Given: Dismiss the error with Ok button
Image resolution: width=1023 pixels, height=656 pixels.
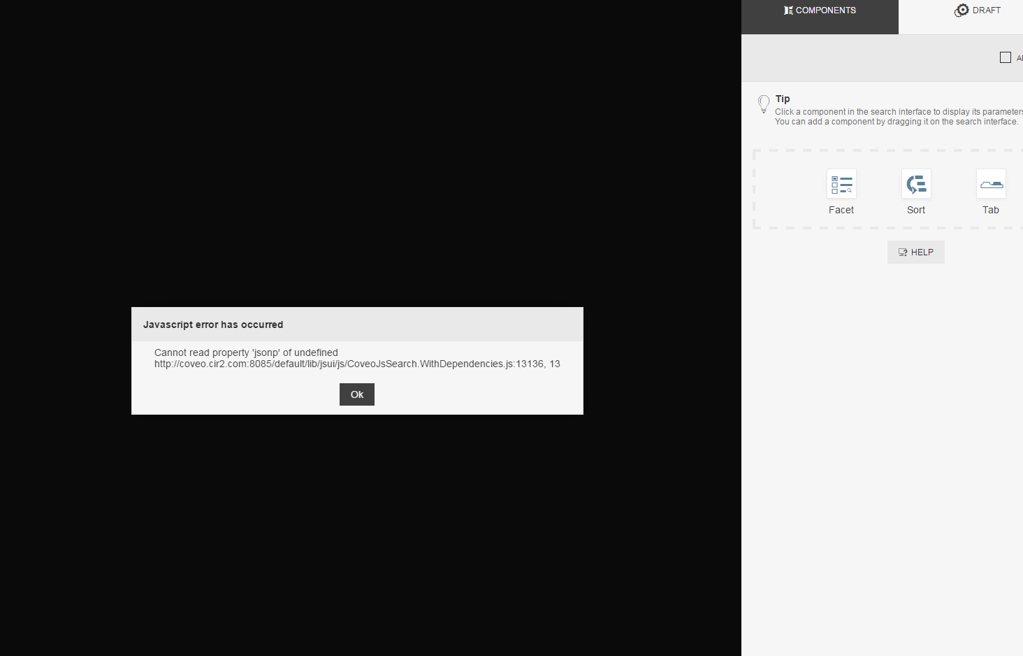Looking at the screenshot, I should 357,394.
